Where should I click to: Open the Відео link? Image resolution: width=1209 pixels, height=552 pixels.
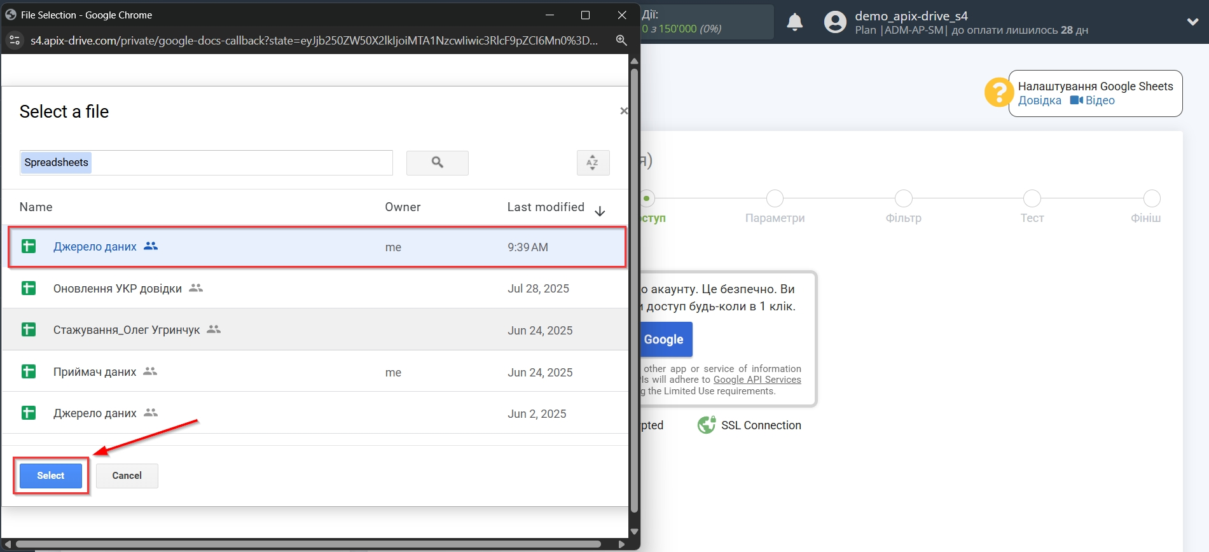click(x=1093, y=100)
